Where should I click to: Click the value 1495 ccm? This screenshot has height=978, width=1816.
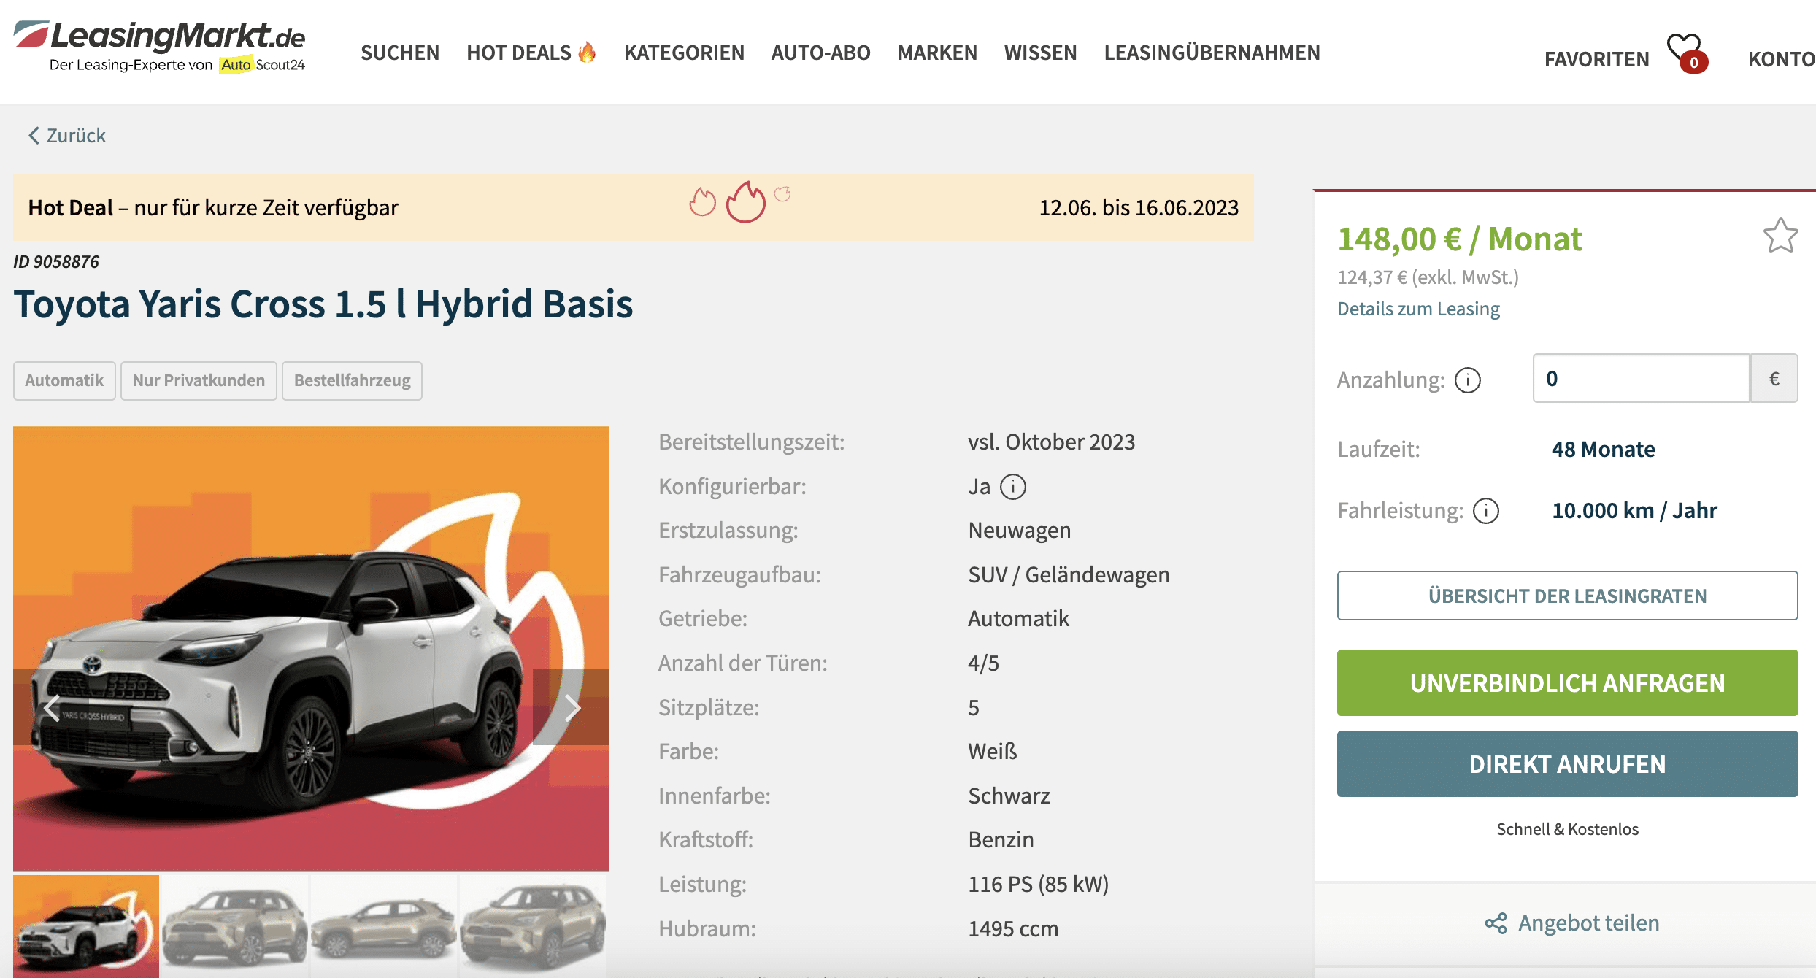pos(1013,929)
